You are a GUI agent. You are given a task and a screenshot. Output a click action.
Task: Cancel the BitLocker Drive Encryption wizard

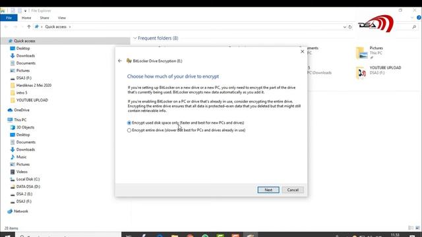click(x=293, y=190)
